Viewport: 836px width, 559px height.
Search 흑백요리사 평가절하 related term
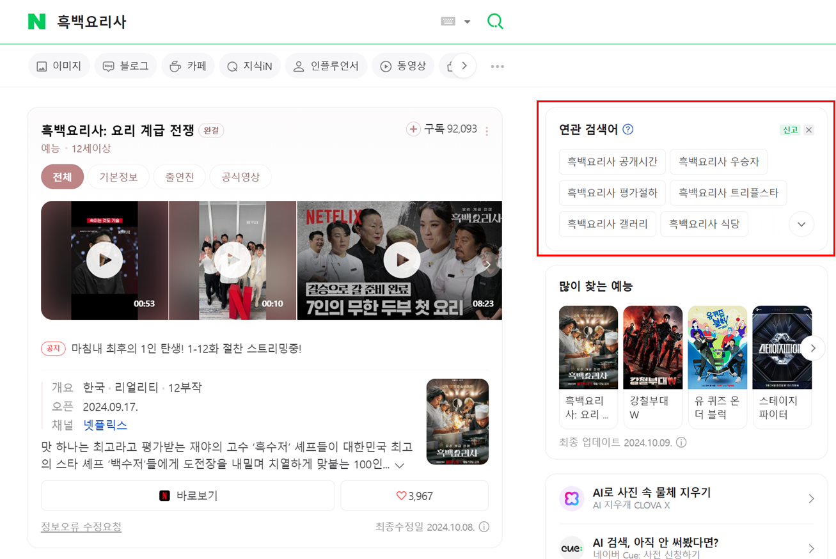point(612,193)
